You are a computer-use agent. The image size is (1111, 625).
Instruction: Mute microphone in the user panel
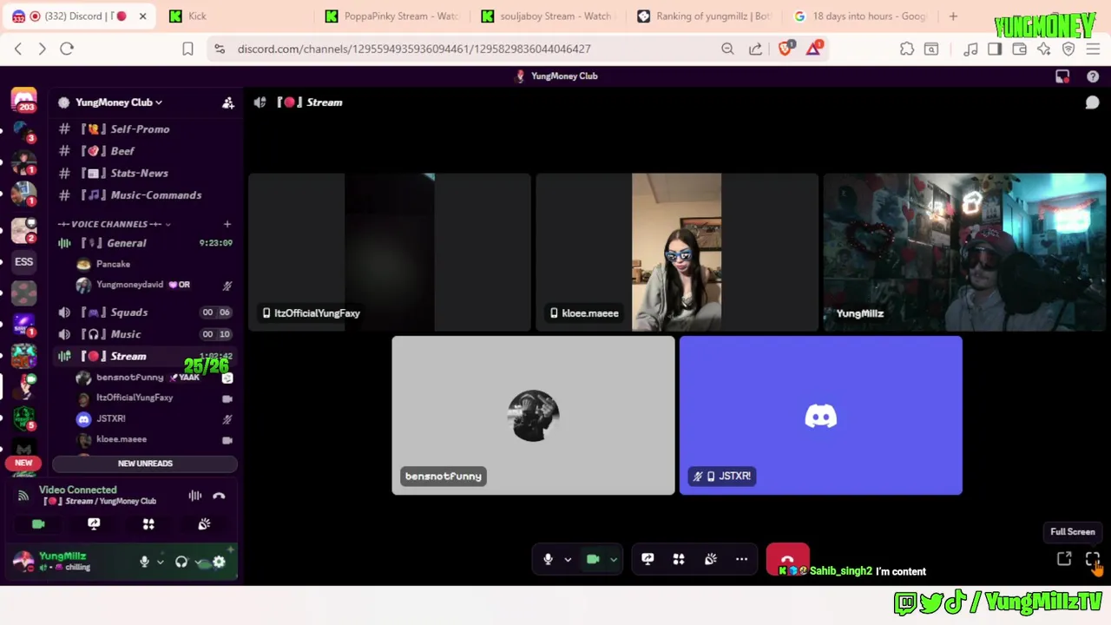click(144, 562)
